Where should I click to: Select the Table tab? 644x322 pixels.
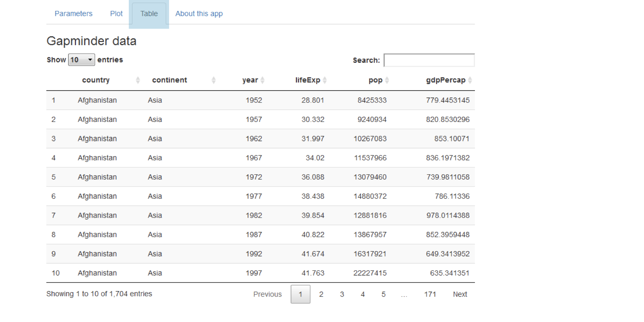pyautogui.click(x=149, y=14)
